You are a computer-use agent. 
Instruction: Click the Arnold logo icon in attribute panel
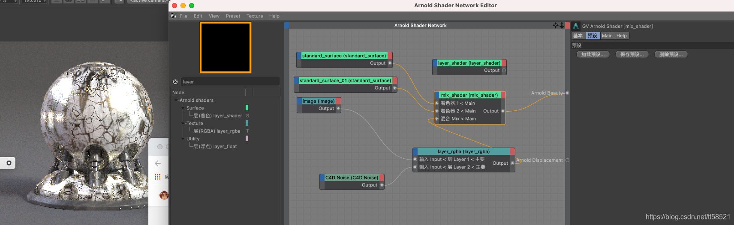click(x=576, y=26)
